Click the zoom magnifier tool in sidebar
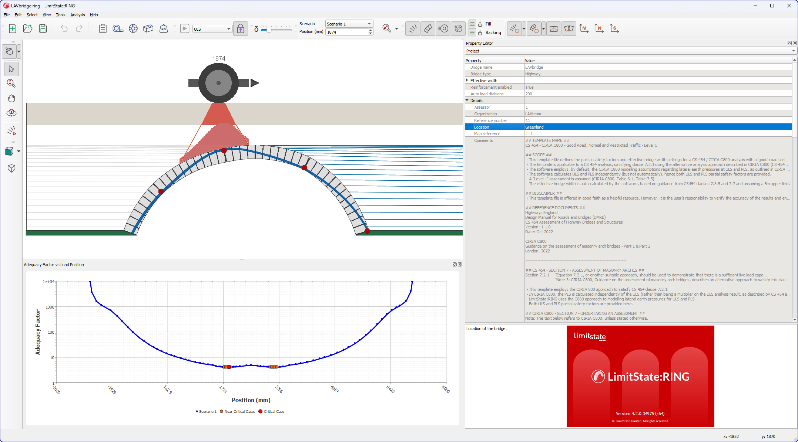This screenshot has height=442, width=798. click(11, 84)
